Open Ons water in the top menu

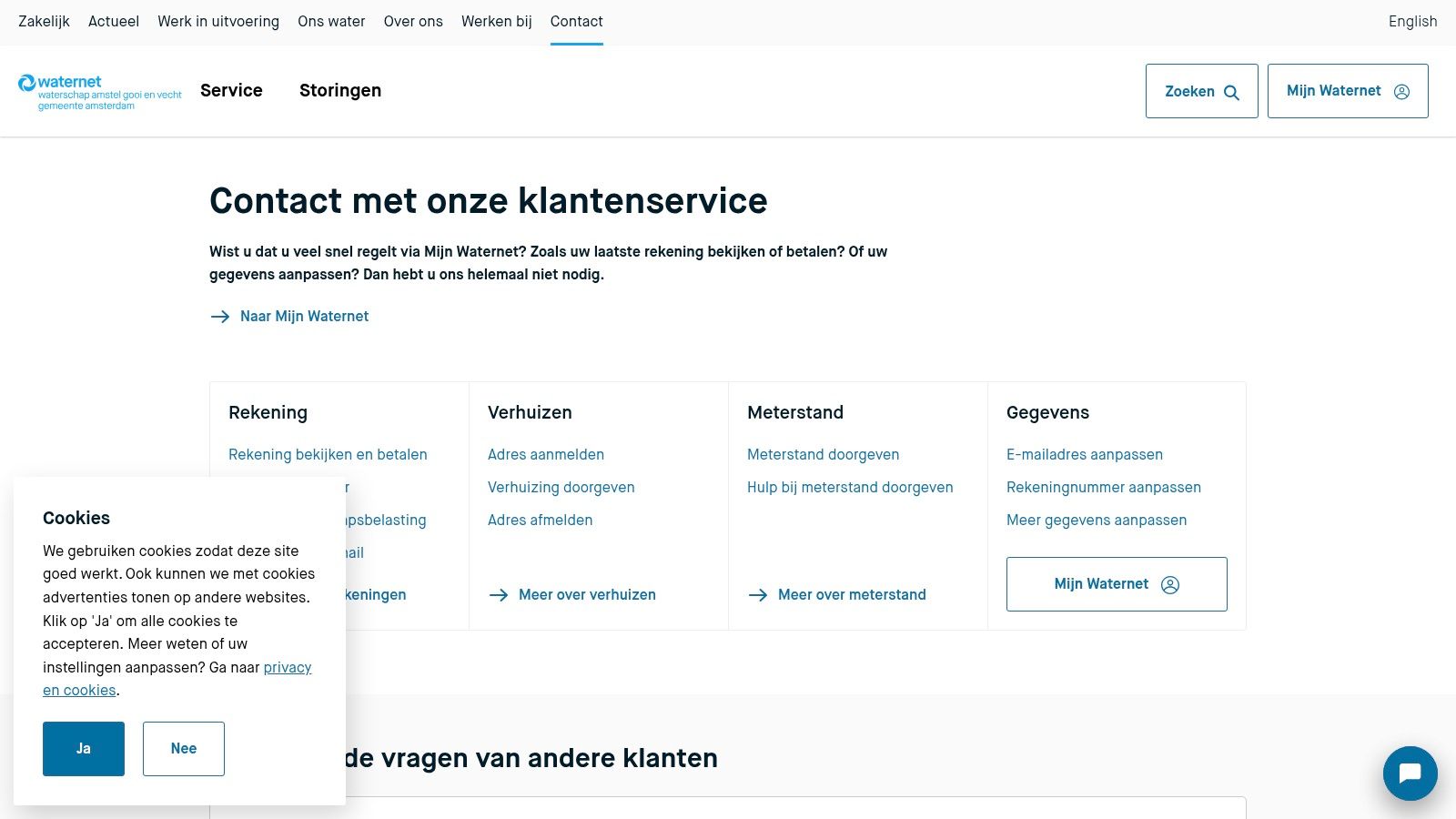[330, 21]
